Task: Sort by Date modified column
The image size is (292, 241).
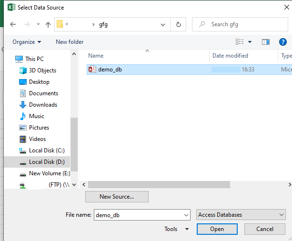Action: 230,56
